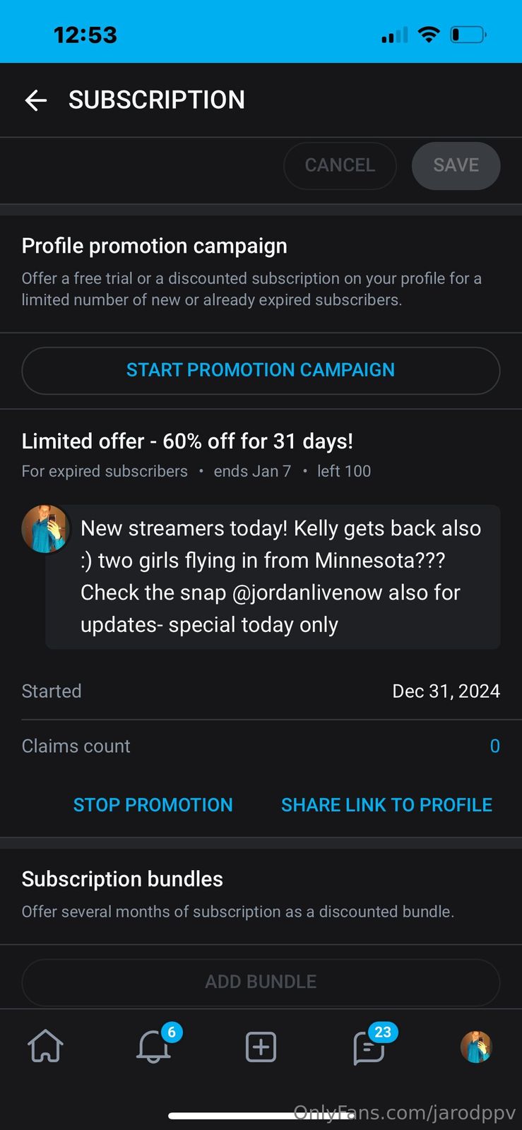This screenshot has height=1130, width=522.
Task: Tap the promotion message text bubble
Action: tap(280, 576)
